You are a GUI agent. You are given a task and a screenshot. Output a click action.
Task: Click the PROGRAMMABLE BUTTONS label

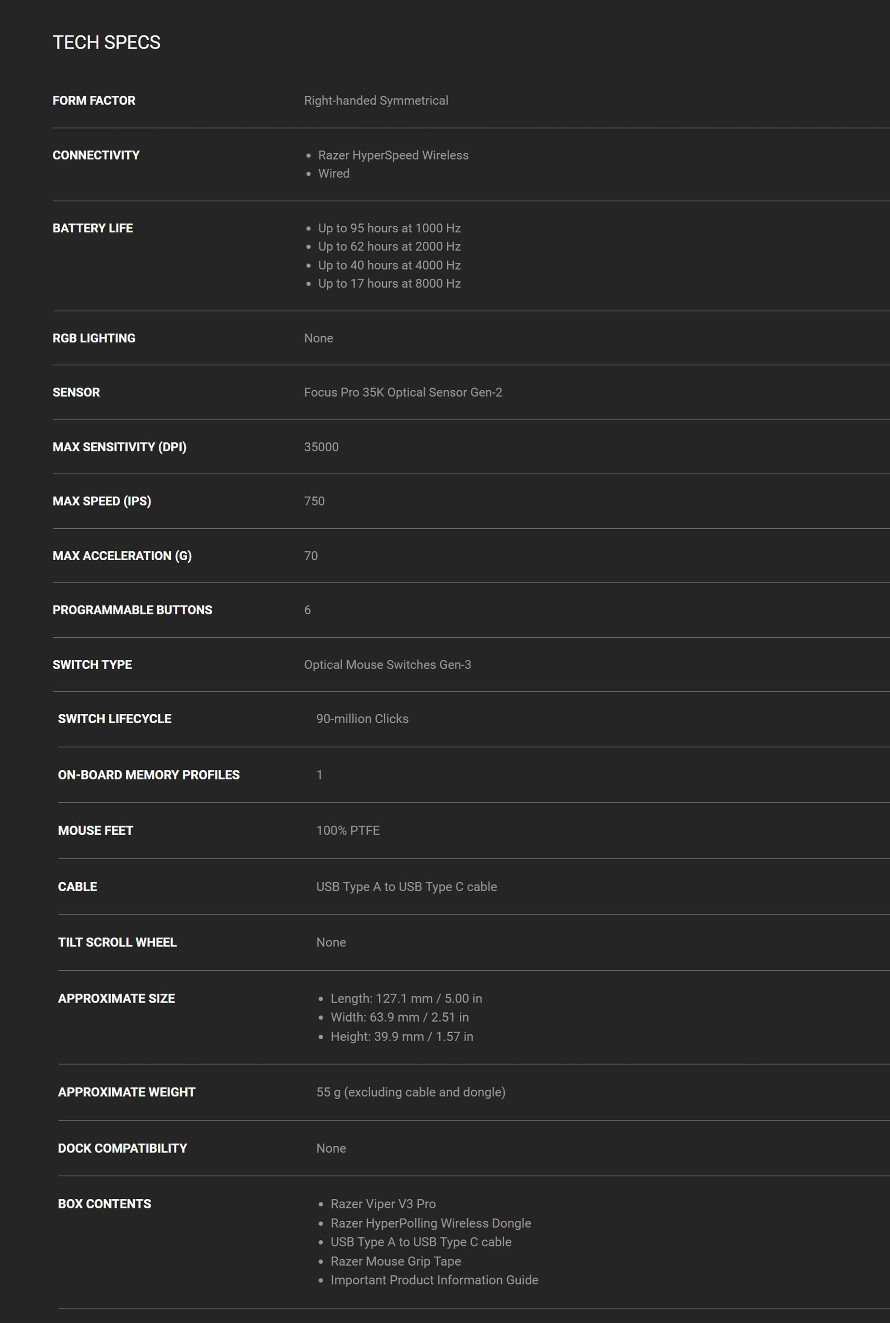coord(132,610)
